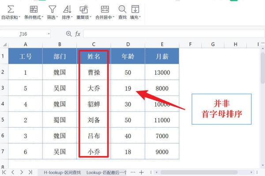The image size is (265, 176).
Task: Select header cell 工号
Action: pyautogui.click(x=25, y=56)
